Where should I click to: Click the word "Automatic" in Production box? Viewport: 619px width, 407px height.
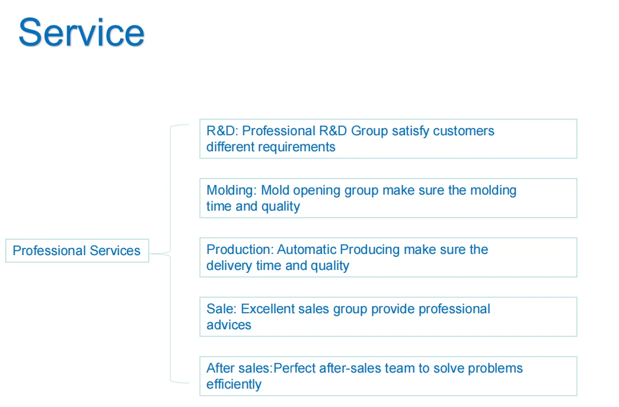pos(307,250)
